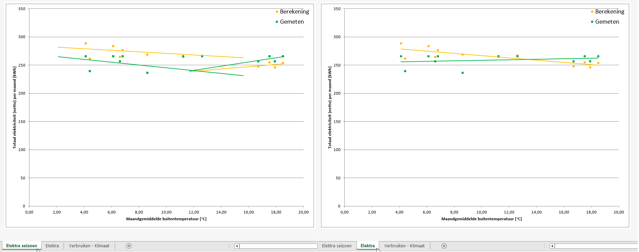
Task: Open Verbruiken - Klimaat tab in left window
Action: pyautogui.click(x=89, y=246)
